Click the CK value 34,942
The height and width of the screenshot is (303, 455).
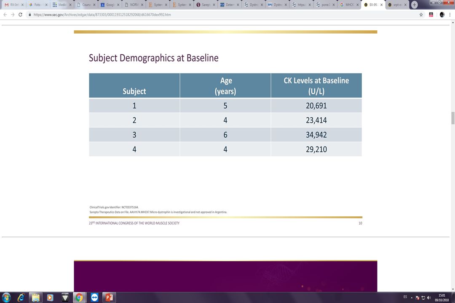316,135
